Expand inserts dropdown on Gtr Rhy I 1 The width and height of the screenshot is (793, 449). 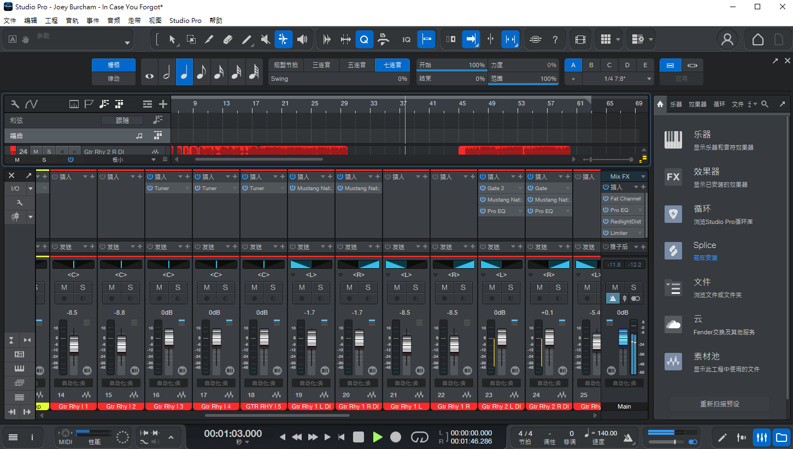[x=85, y=176]
